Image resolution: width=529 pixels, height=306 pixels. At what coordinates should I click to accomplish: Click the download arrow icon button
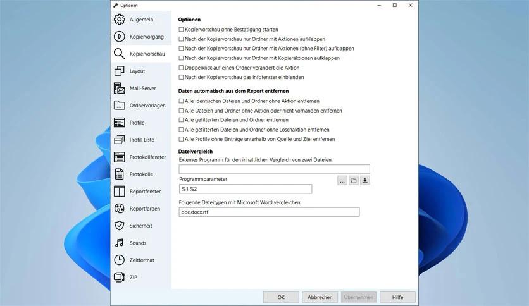(365, 181)
